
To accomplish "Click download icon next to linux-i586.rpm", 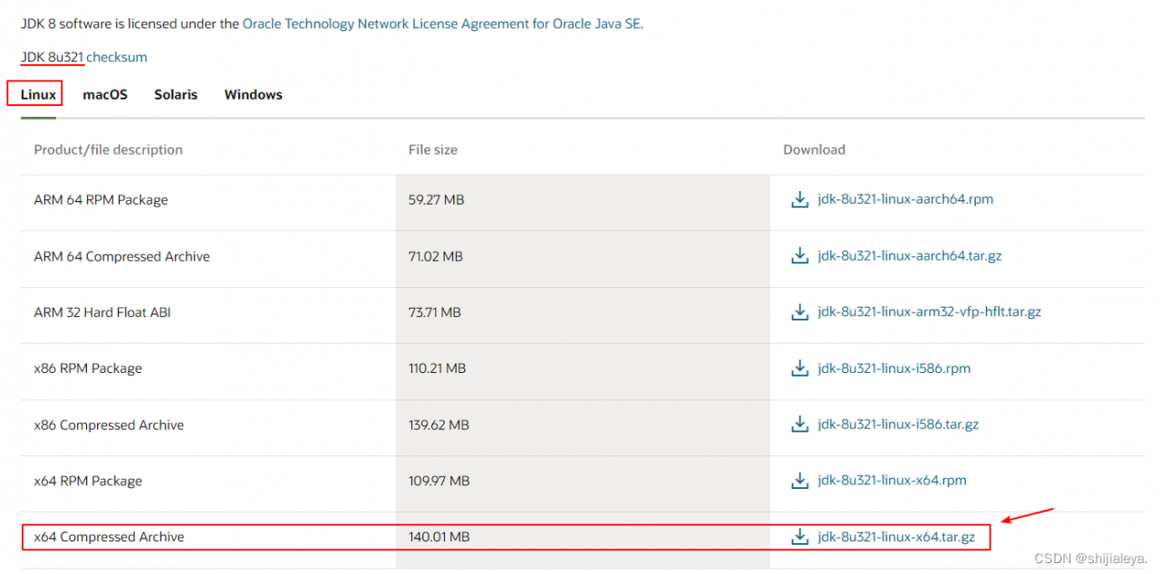I will [x=799, y=368].
